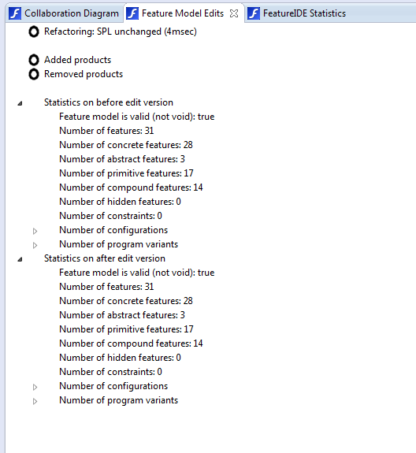Switch to the Collaboration Diagram tab
Image resolution: width=416 pixels, height=453 pixels.
pos(64,13)
